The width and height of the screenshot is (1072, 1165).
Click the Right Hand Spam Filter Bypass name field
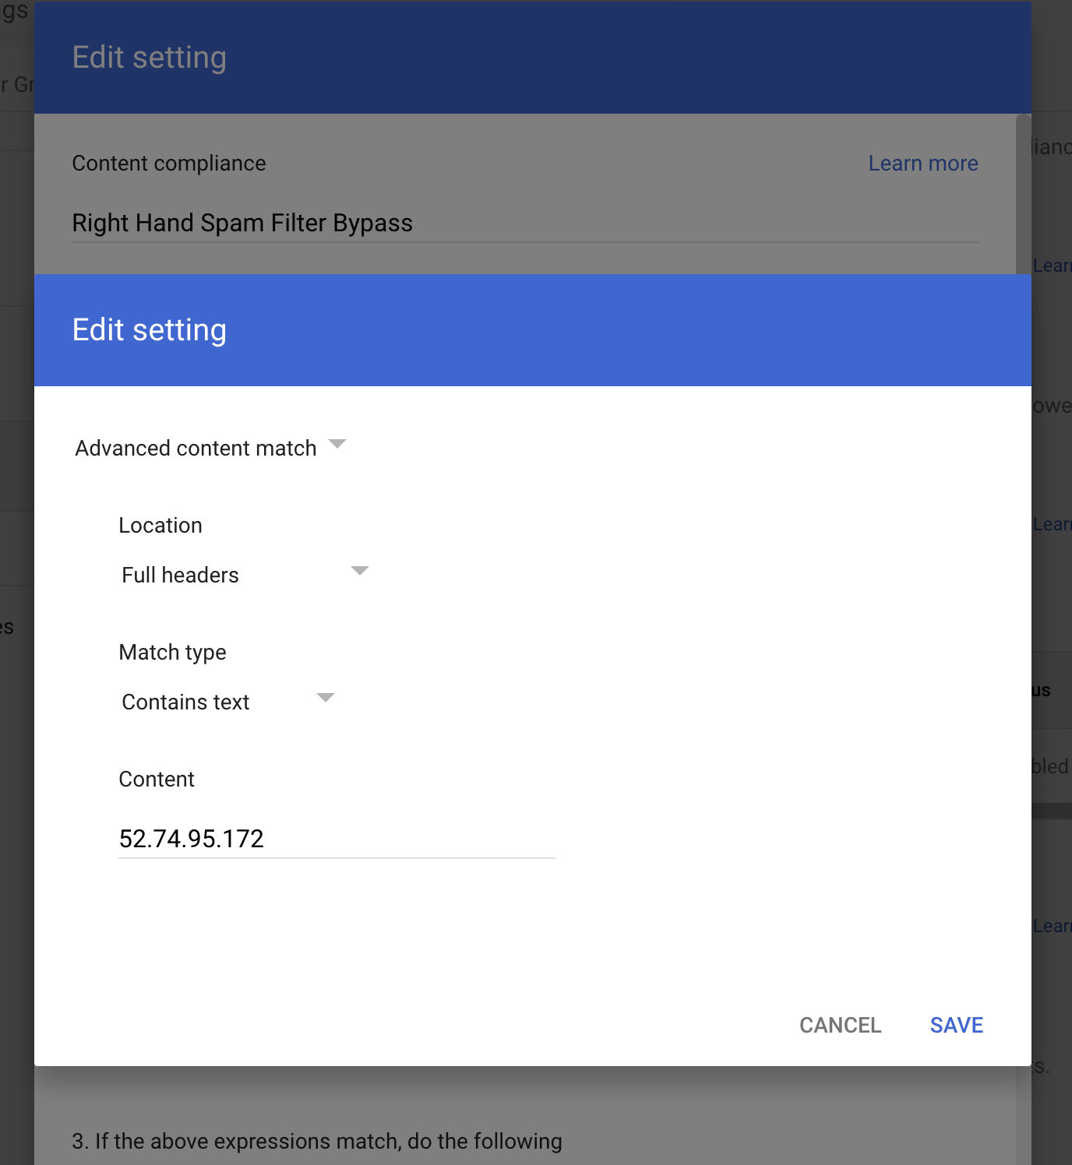point(524,223)
